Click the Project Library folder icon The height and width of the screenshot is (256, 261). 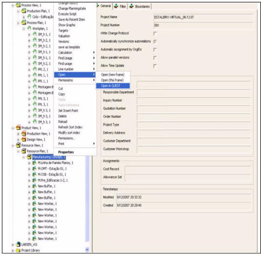click(x=18, y=250)
